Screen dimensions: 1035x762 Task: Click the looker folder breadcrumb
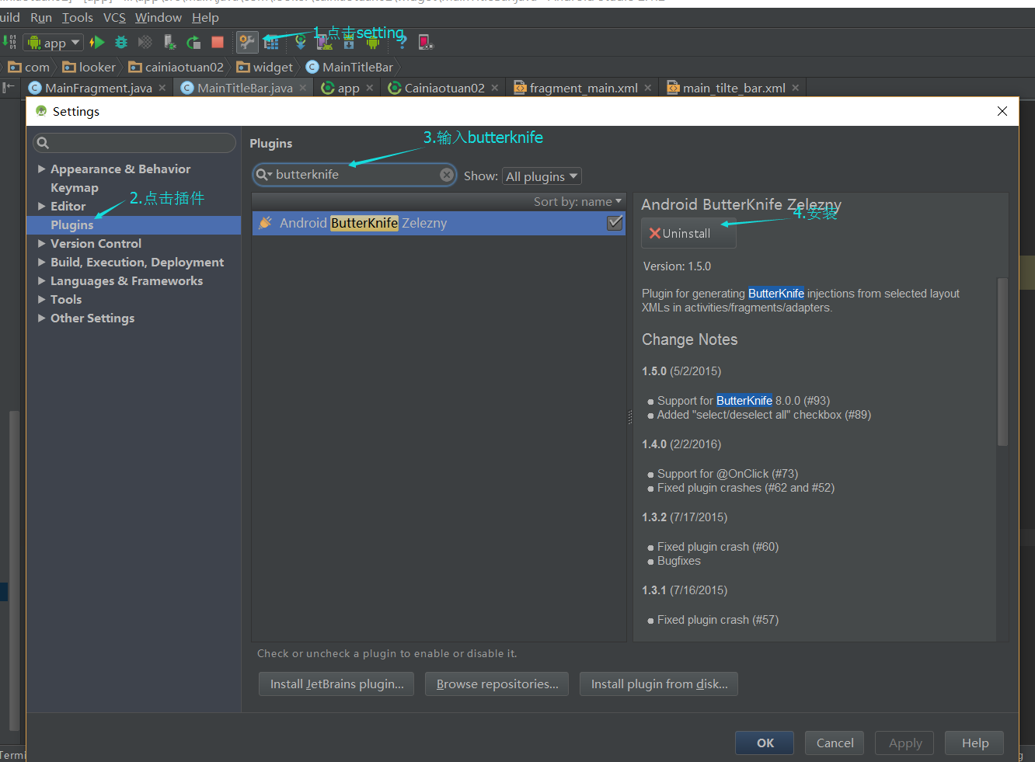click(x=89, y=67)
